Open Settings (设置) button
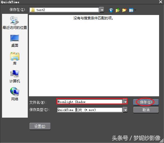This screenshot has height=143, width=164. point(40,126)
